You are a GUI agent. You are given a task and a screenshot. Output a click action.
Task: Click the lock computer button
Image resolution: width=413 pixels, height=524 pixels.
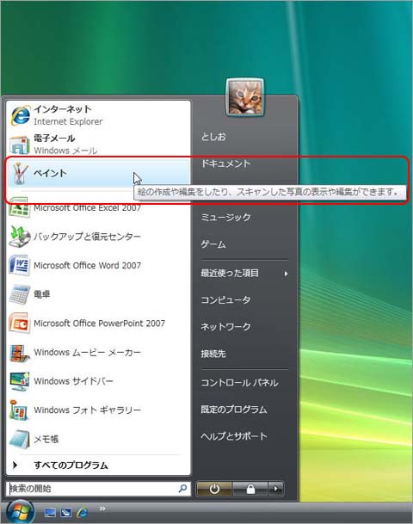pyautogui.click(x=250, y=490)
